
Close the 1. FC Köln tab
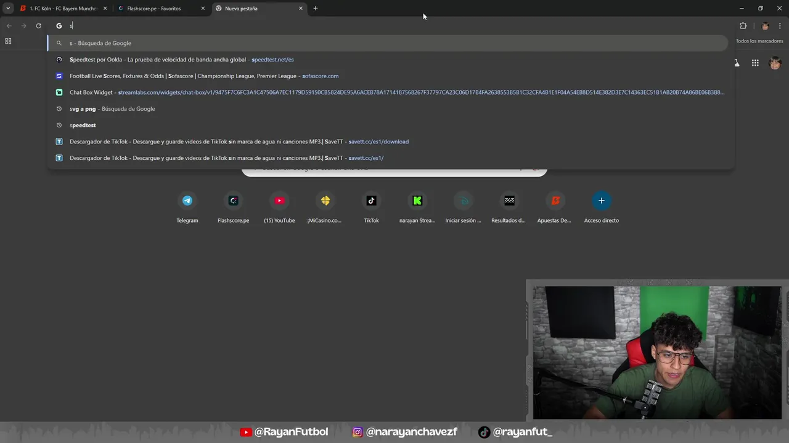[x=105, y=9]
